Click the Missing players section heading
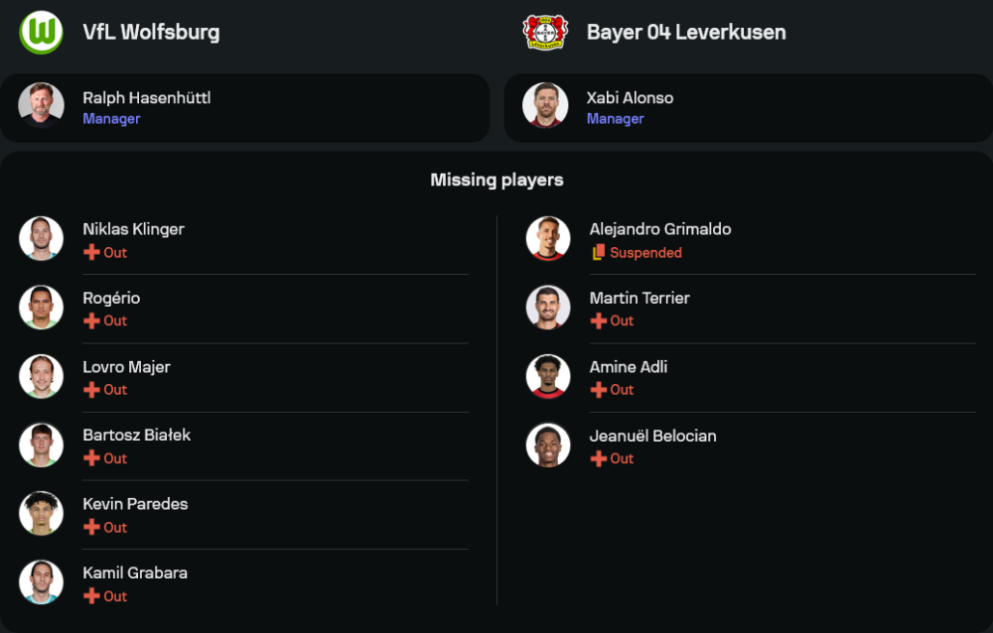 [496, 180]
